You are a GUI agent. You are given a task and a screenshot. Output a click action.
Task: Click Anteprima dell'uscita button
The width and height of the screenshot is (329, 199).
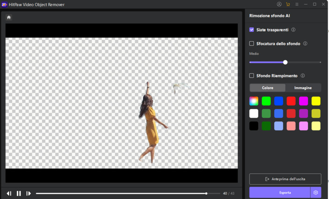pyautogui.click(x=285, y=179)
